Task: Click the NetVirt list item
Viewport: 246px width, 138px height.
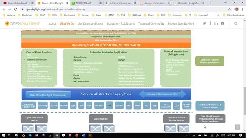Action: tap(121, 60)
